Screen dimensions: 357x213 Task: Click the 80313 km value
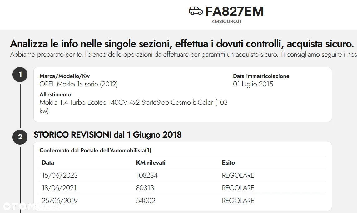145,188
